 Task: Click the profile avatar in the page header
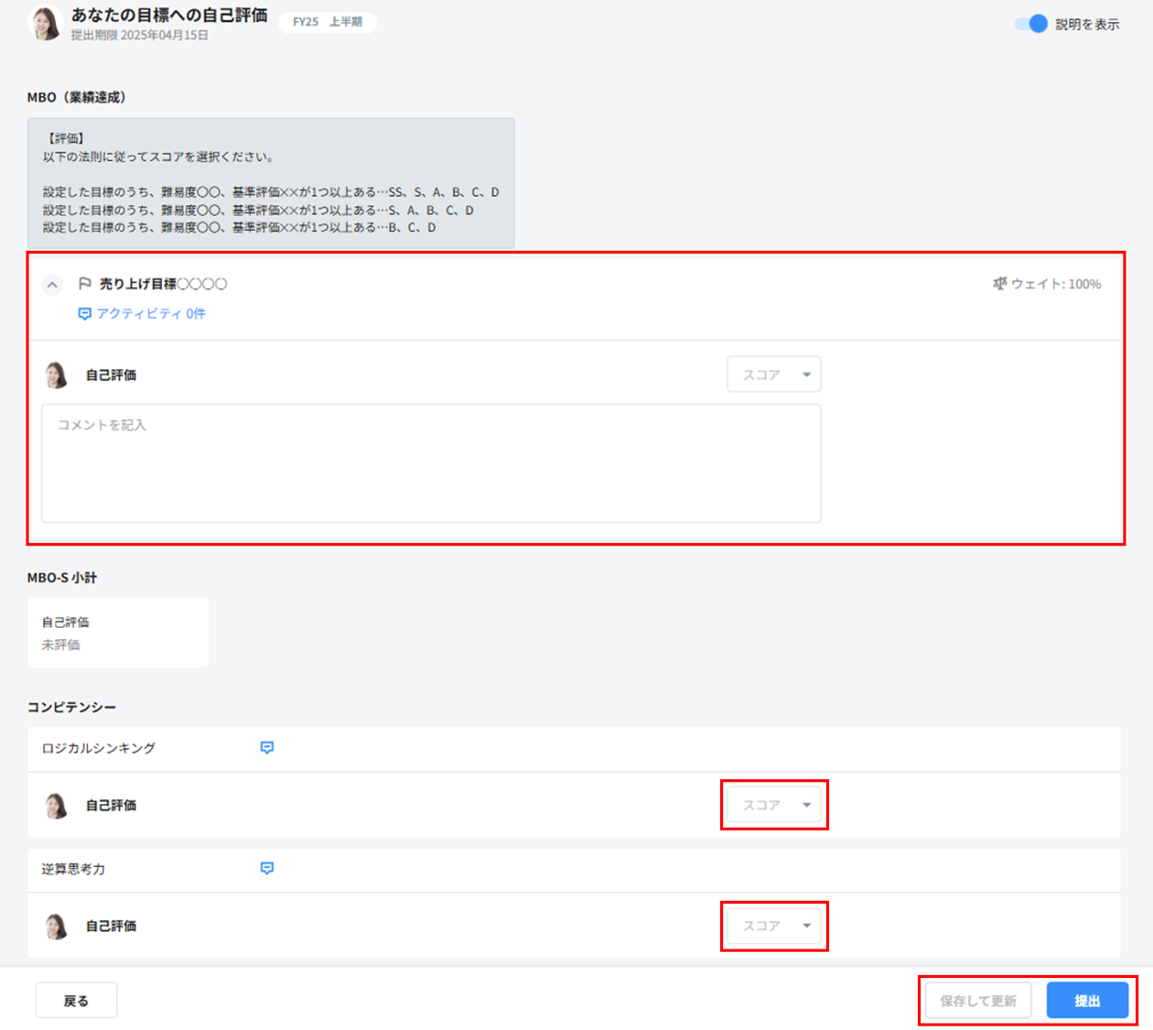(x=46, y=23)
